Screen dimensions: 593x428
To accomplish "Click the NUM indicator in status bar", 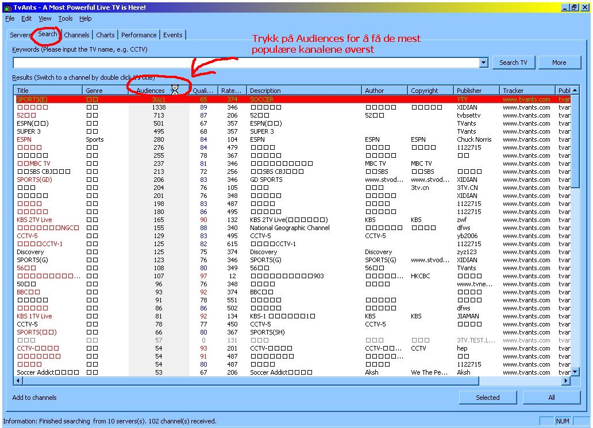I will [563, 421].
